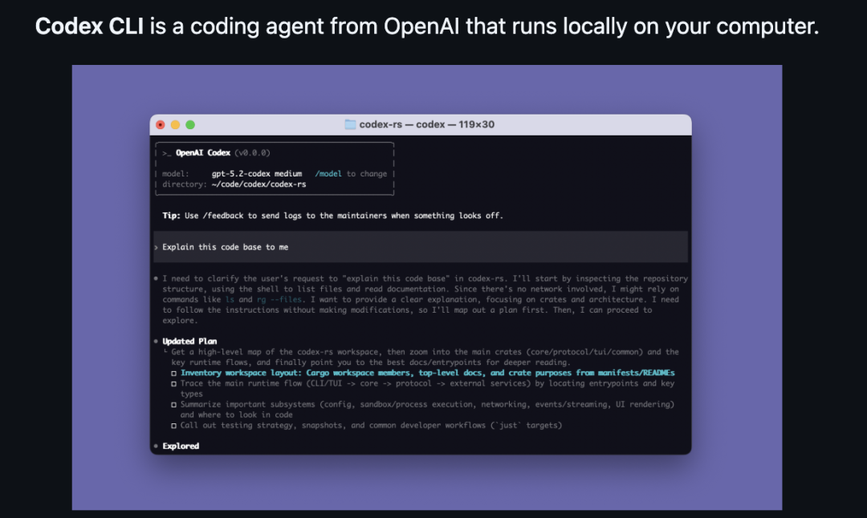
Task: Click the 'Get a high-level map' description line
Action: [425, 357]
